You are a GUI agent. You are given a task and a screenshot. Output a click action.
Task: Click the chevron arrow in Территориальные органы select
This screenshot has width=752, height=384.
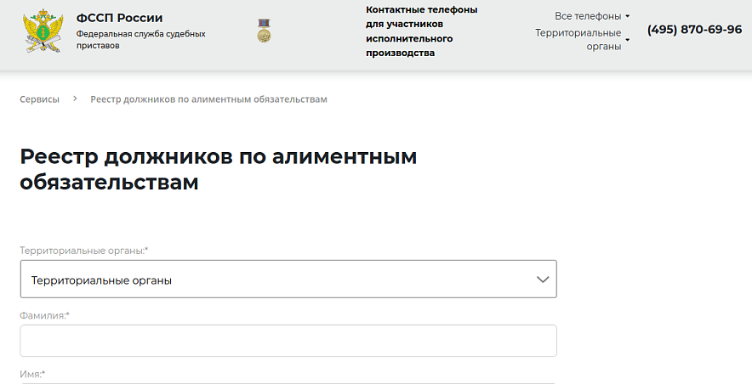tap(543, 280)
